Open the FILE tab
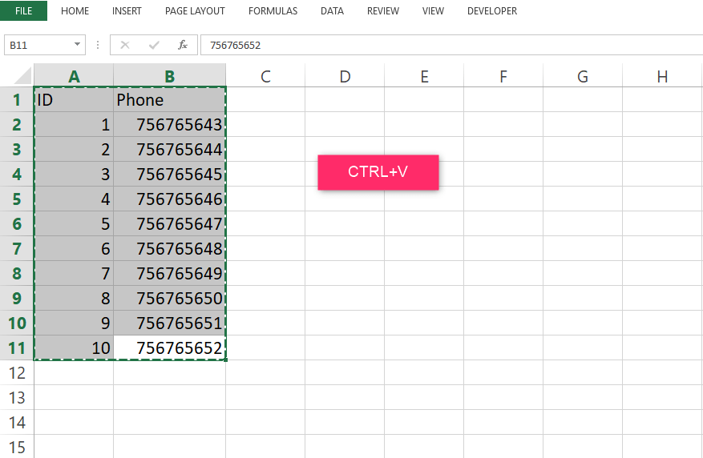The image size is (703, 458). (23, 10)
